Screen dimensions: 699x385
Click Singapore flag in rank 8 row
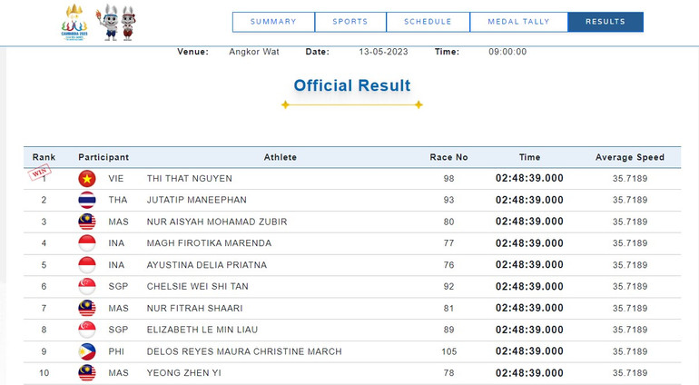tap(87, 330)
